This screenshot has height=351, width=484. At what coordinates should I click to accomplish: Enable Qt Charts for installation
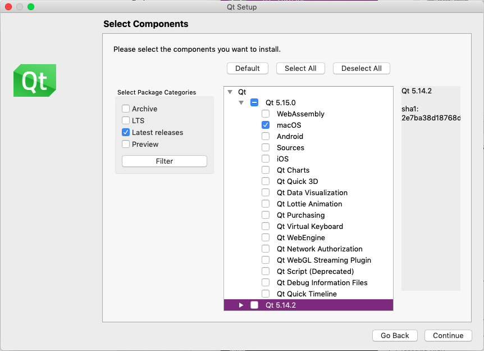[266, 170]
